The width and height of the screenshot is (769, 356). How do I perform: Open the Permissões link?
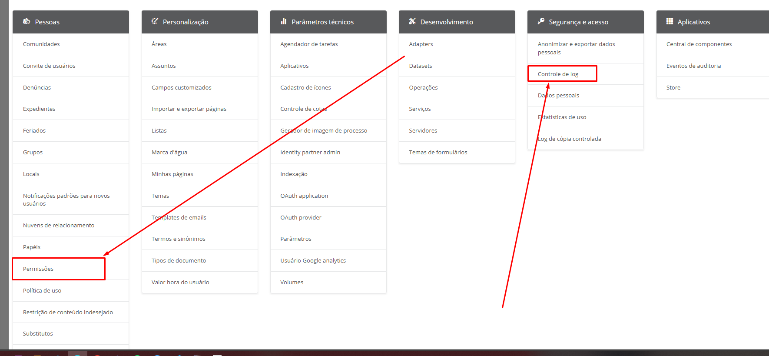pos(38,269)
